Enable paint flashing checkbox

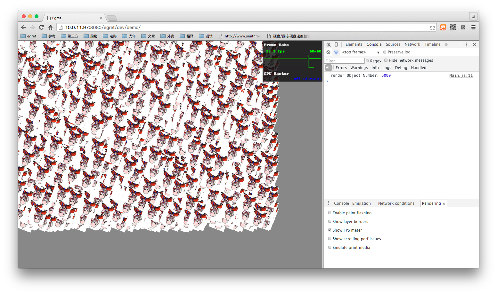330,213
